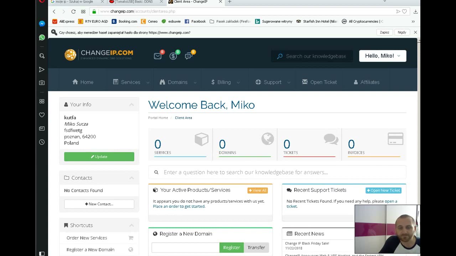
Task: Open the downloads icon in the toolbar
Action: coord(415,11)
